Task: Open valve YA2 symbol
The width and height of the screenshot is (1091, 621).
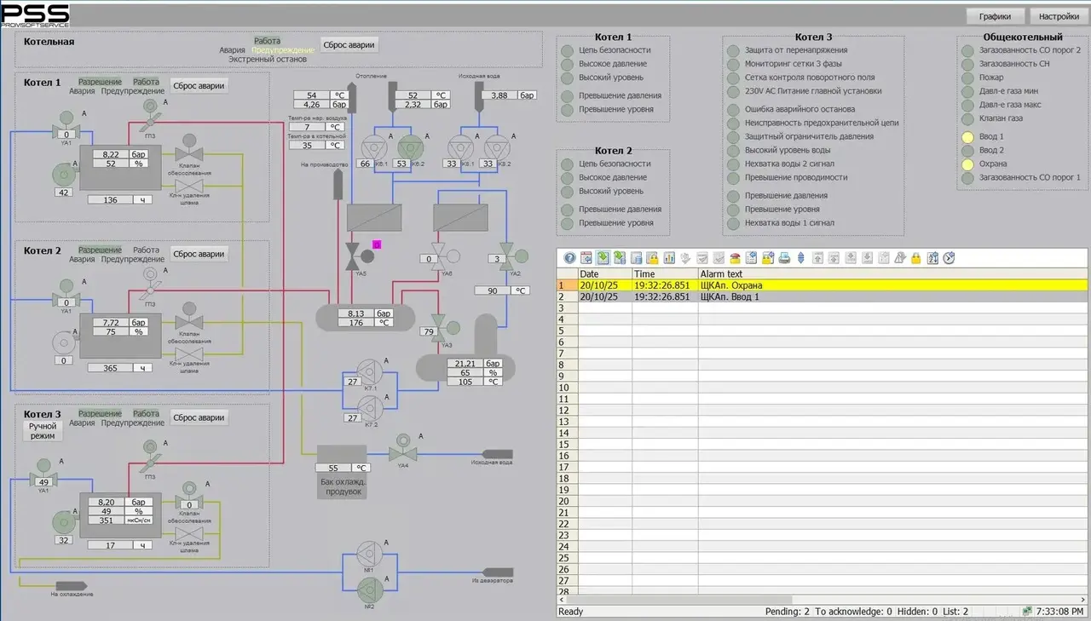Action: (513, 256)
